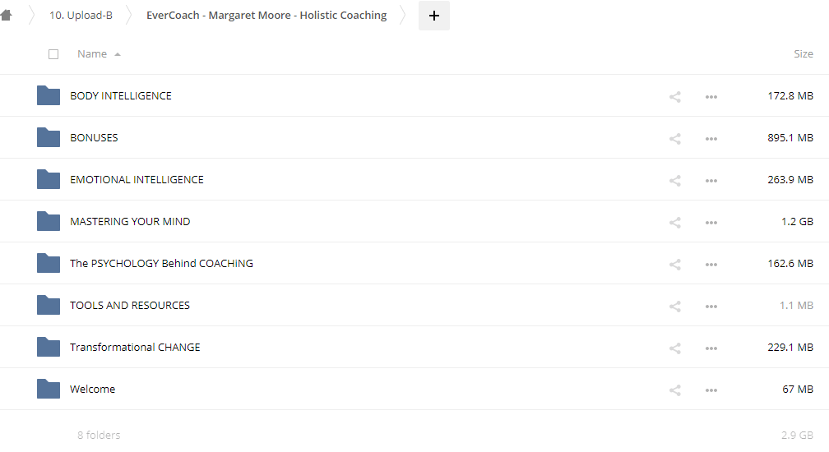Share the BODY INTELLIGENCE folder

pyautogui.click(x=675, y=96)
